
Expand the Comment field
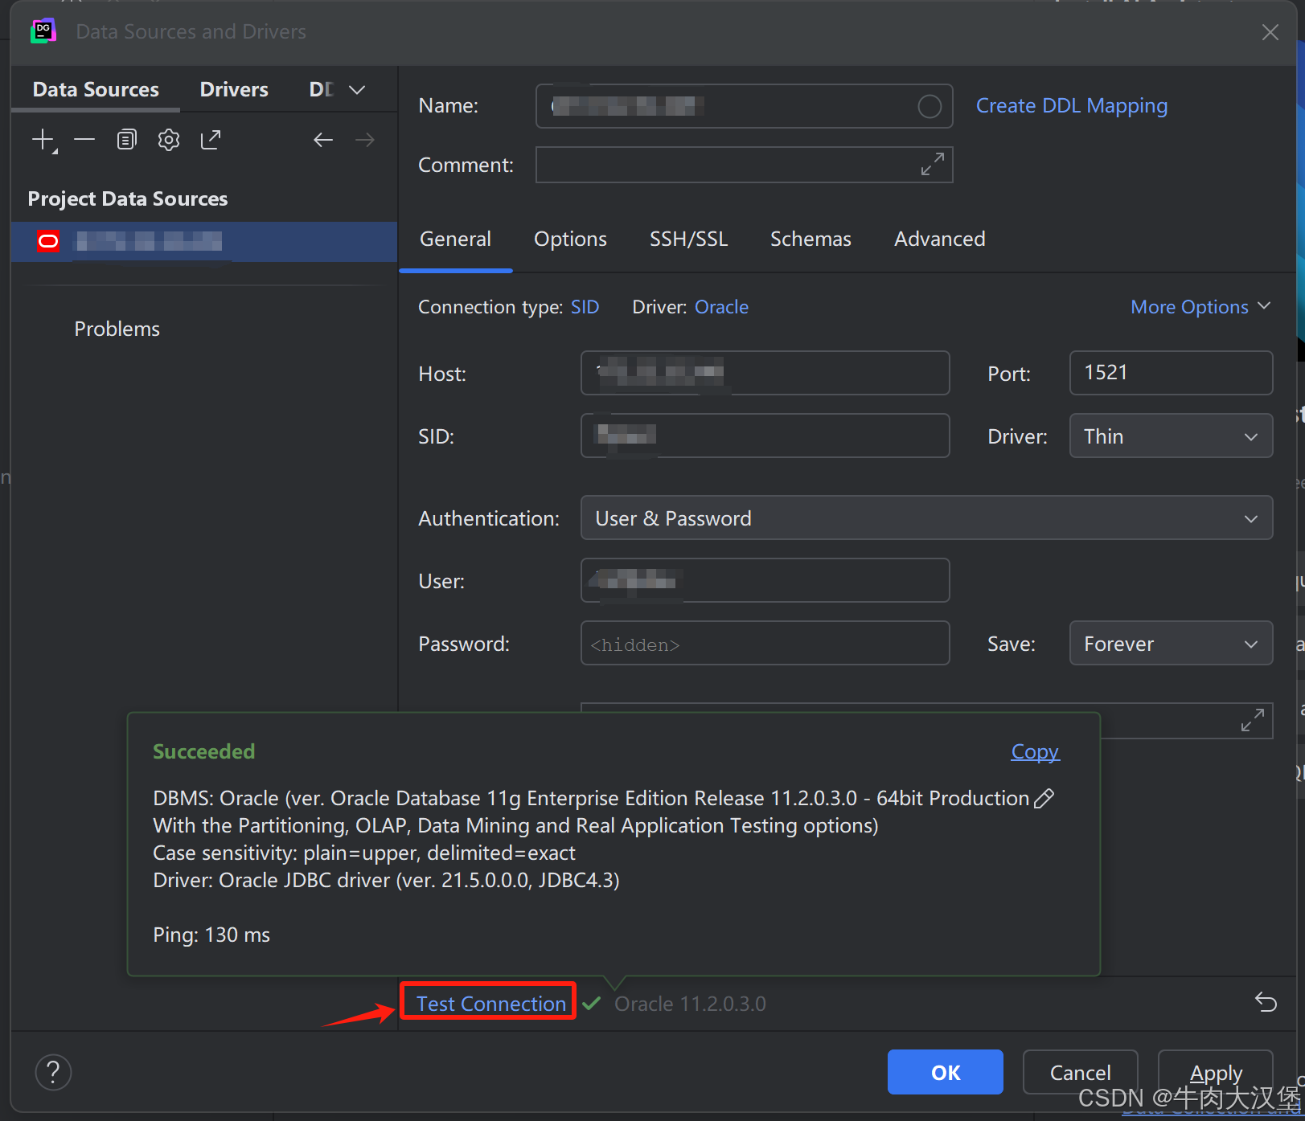pyautogui.click(x=933, y=164)
